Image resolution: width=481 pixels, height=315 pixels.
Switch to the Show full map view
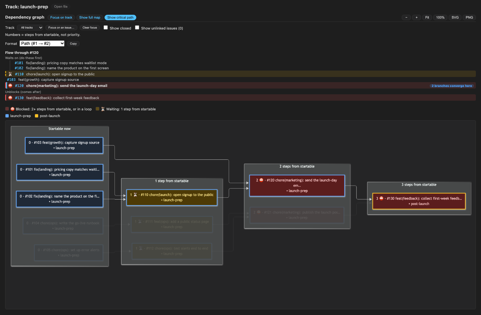click(90, 17)
